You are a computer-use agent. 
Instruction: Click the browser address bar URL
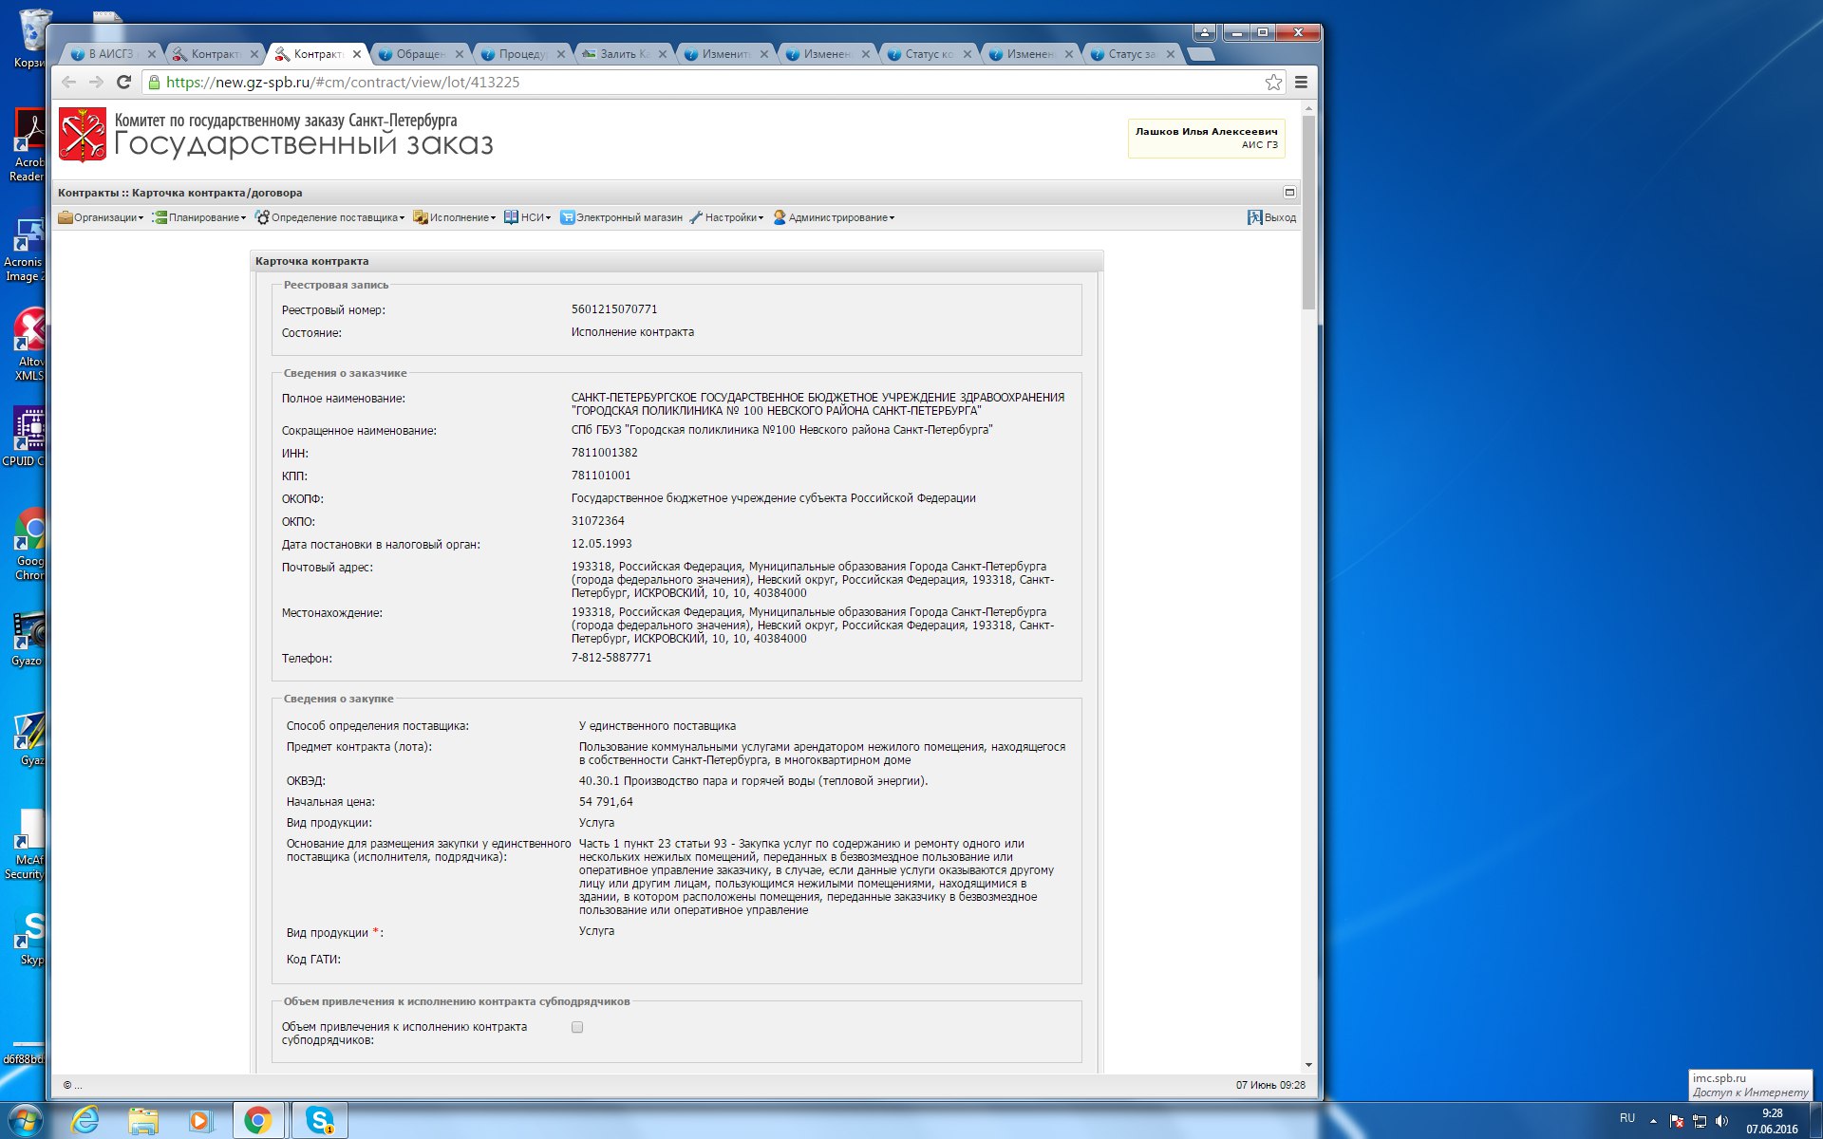click(342, 83)
